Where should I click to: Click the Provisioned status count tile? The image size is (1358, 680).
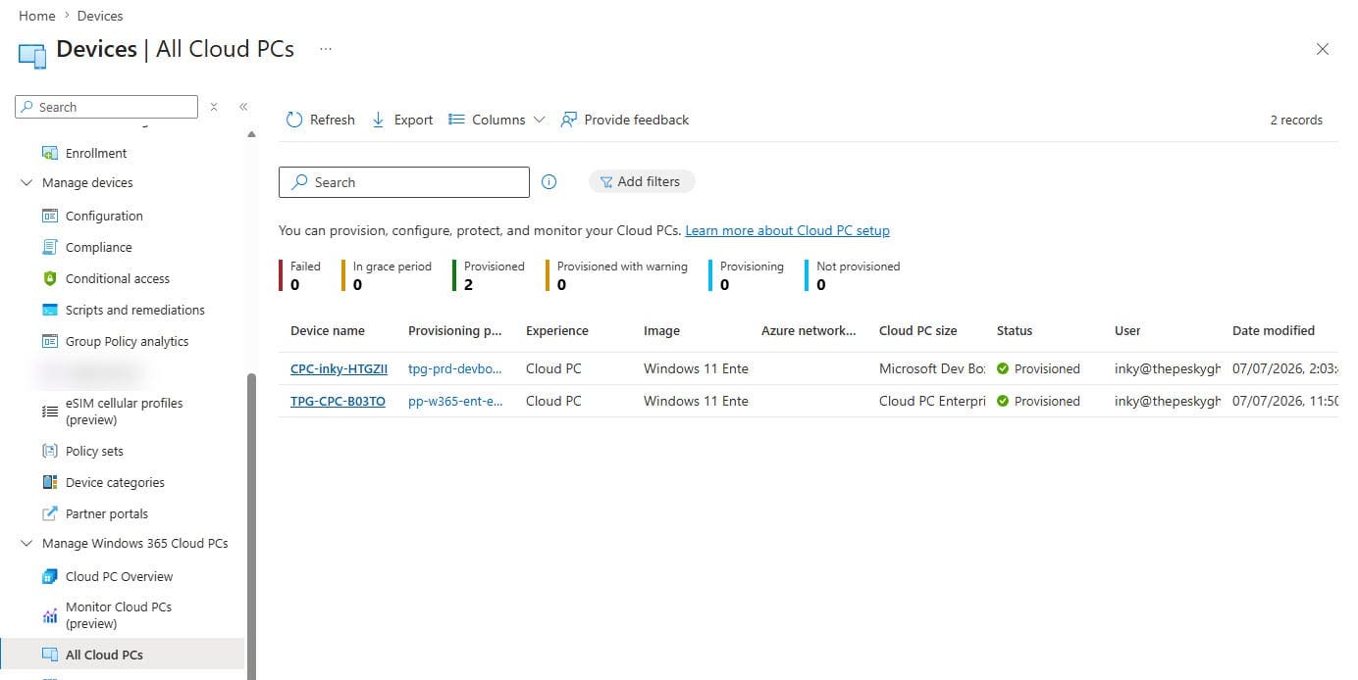pyautogui.click(x=489, y=275)
